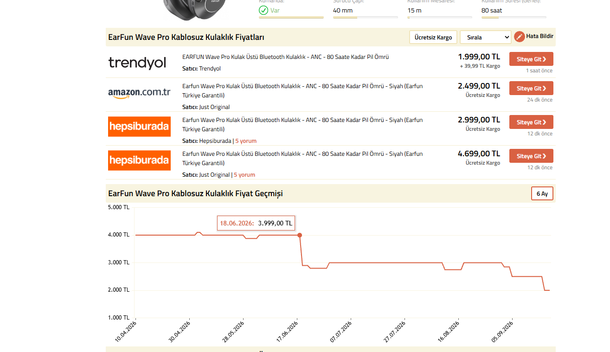Click the '16.08.2026' date label
Image resolution: width=610 pixels, height=352 pixels.
click(x=449, y=331)
